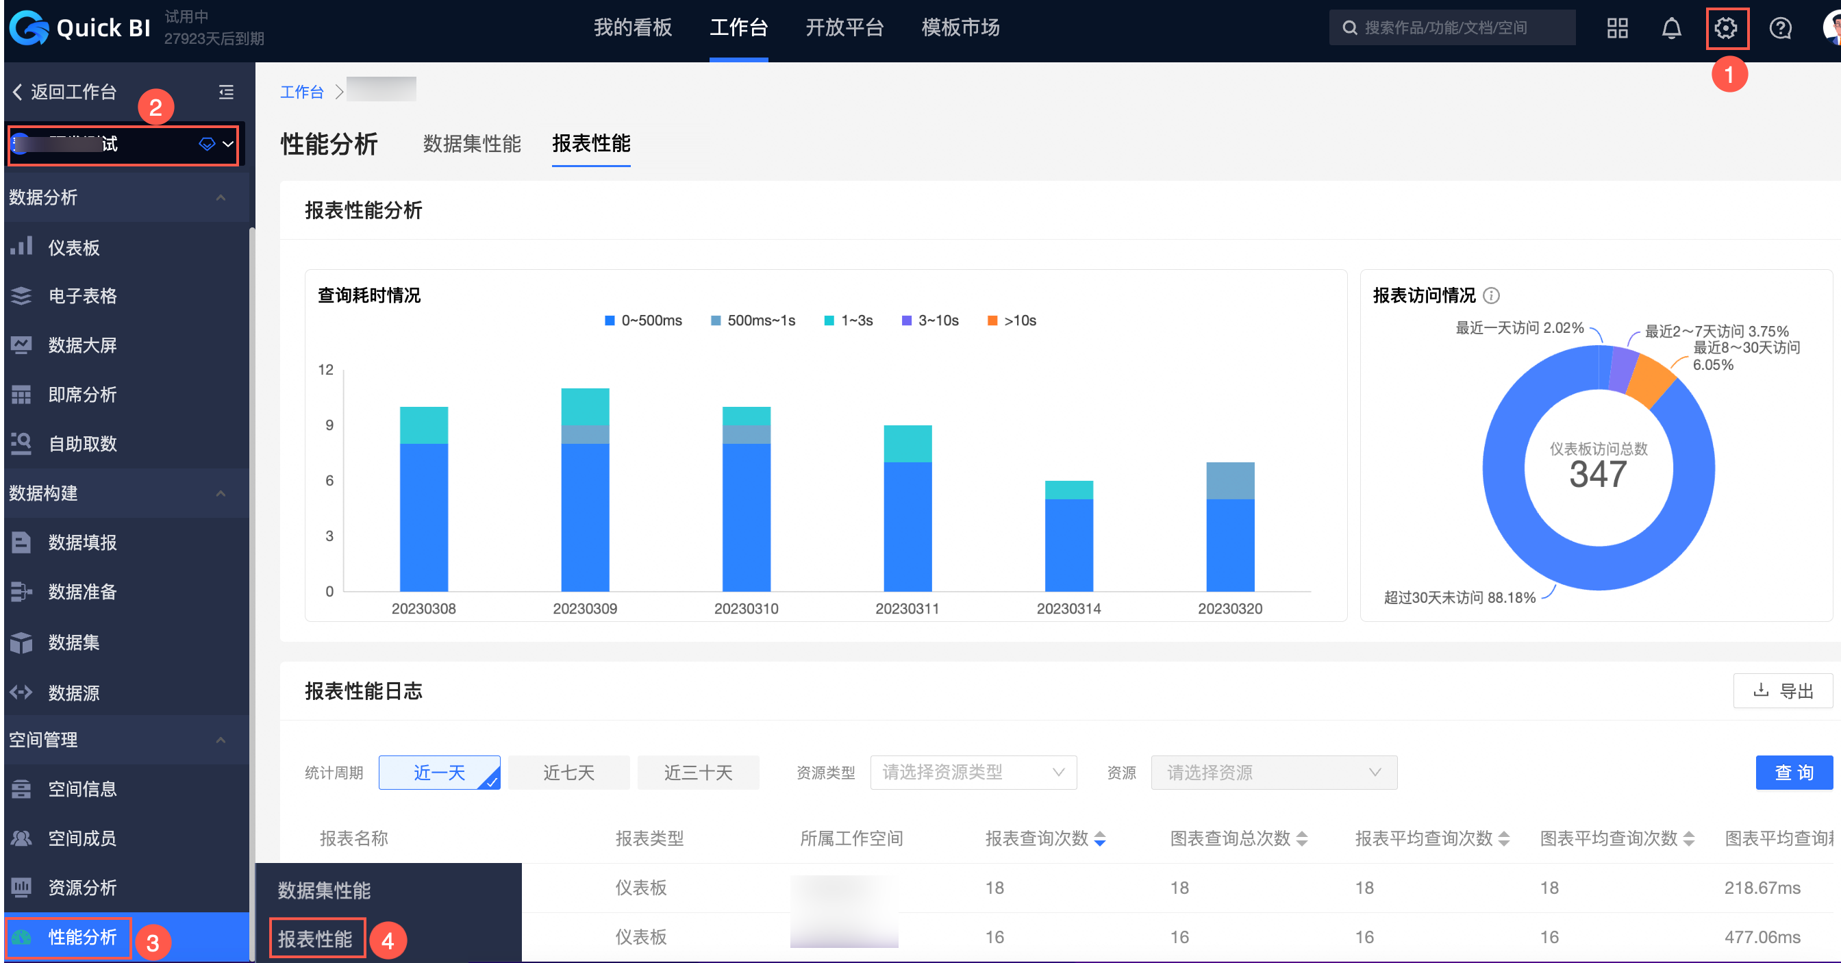Click the 仪表板 bar chart icon
The height and width of the screenshot is (963, 1841).
pyautogui.click(x=21, y=247)
